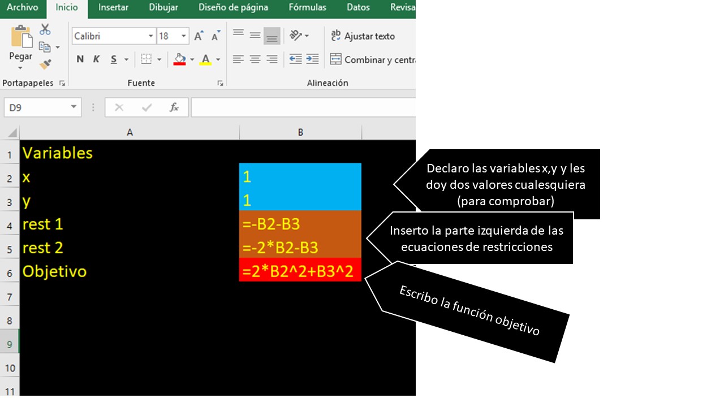Toggle Italic (K) formatting

coord(97,59)
